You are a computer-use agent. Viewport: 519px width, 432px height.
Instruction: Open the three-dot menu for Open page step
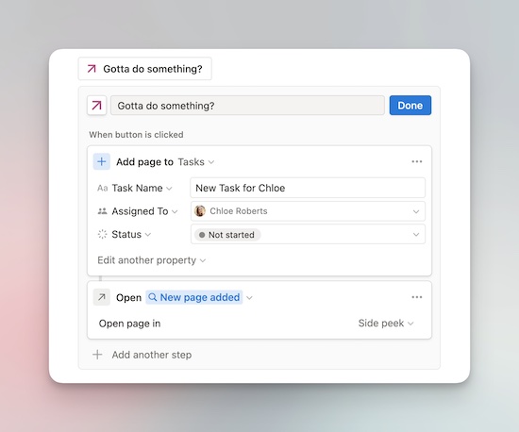[417, 297]
